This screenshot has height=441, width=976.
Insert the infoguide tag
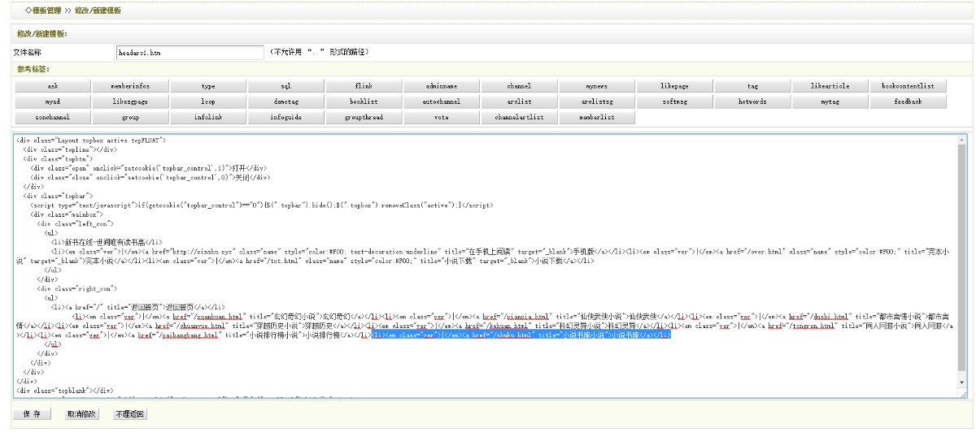286,117
